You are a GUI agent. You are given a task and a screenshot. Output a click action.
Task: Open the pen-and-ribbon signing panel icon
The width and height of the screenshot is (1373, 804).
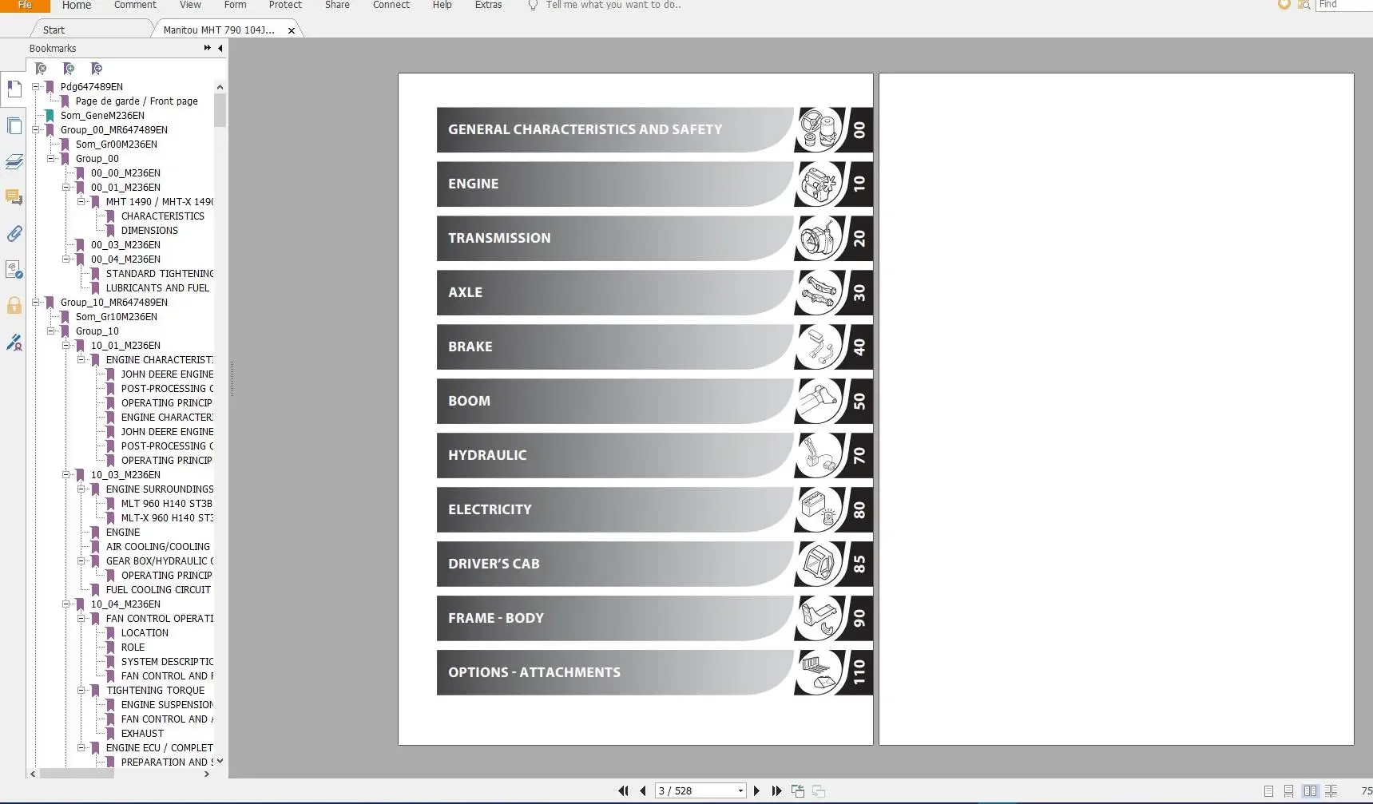pyautogui.click(x=14, y=343)
